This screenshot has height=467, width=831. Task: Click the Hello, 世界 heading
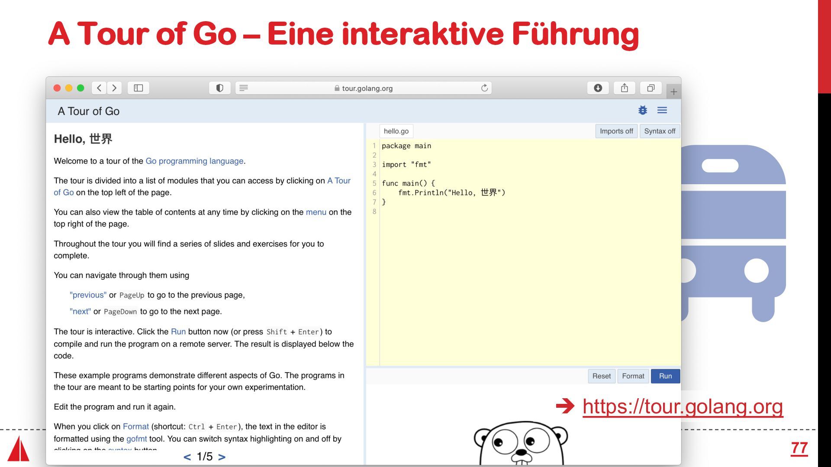[x=83, y=139]
